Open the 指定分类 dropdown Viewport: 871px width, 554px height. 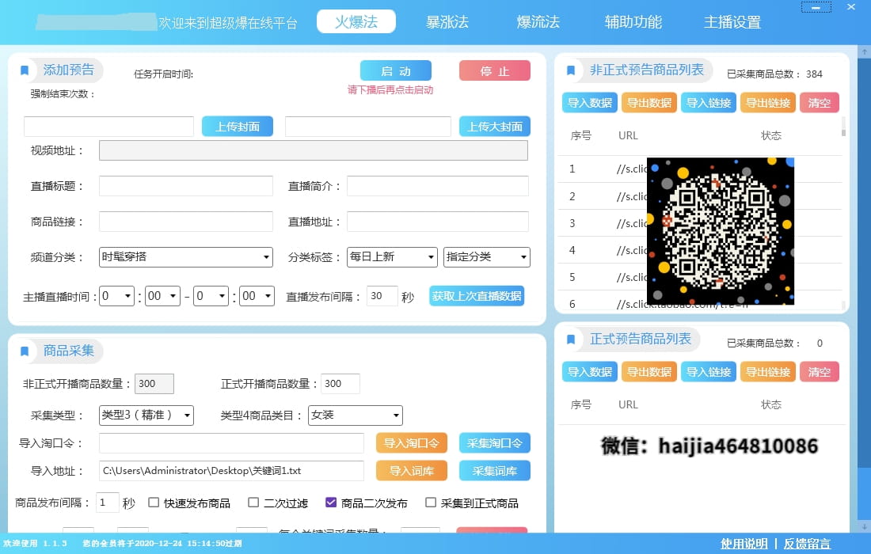[487, 257]
